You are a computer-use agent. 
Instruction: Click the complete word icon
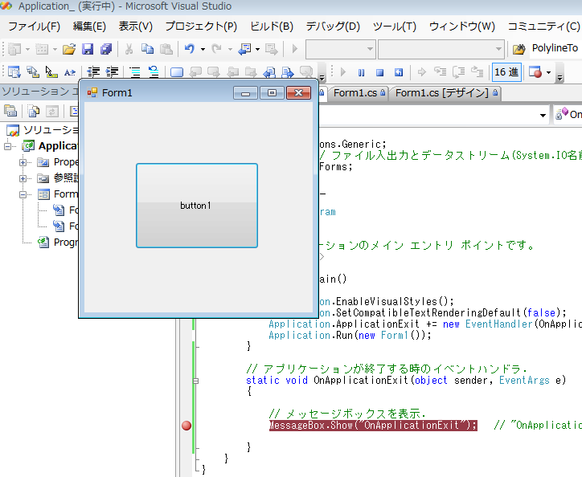[x=69, y=72]
